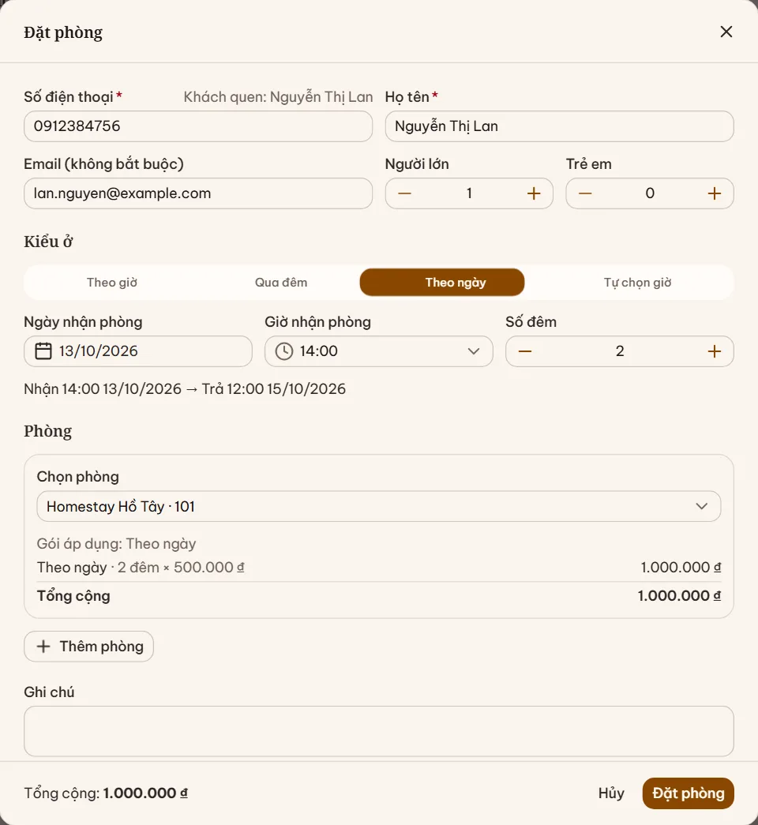
Task: Increase adult count with plus icon
Action: (534, 193)
